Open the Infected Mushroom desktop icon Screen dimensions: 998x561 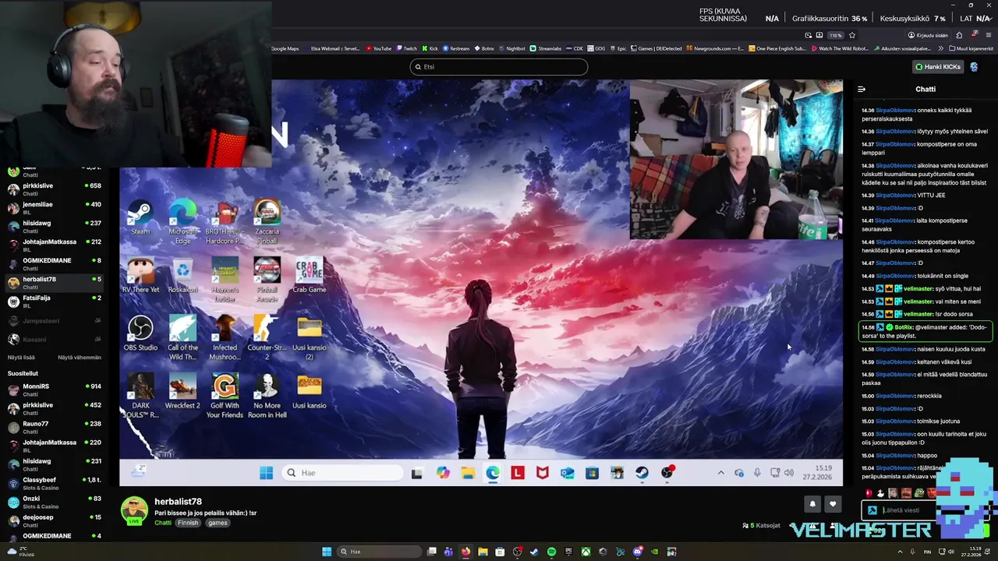pos(225,337)
